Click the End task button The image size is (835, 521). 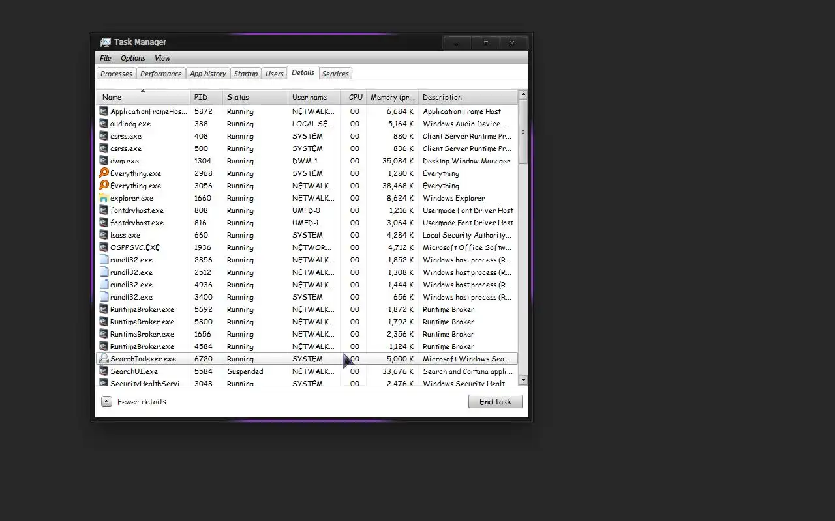click(495, 402)
